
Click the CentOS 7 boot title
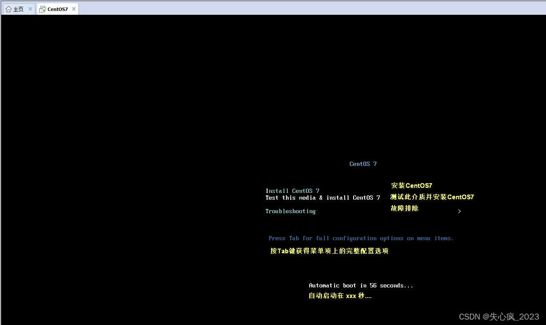[363, 164]
